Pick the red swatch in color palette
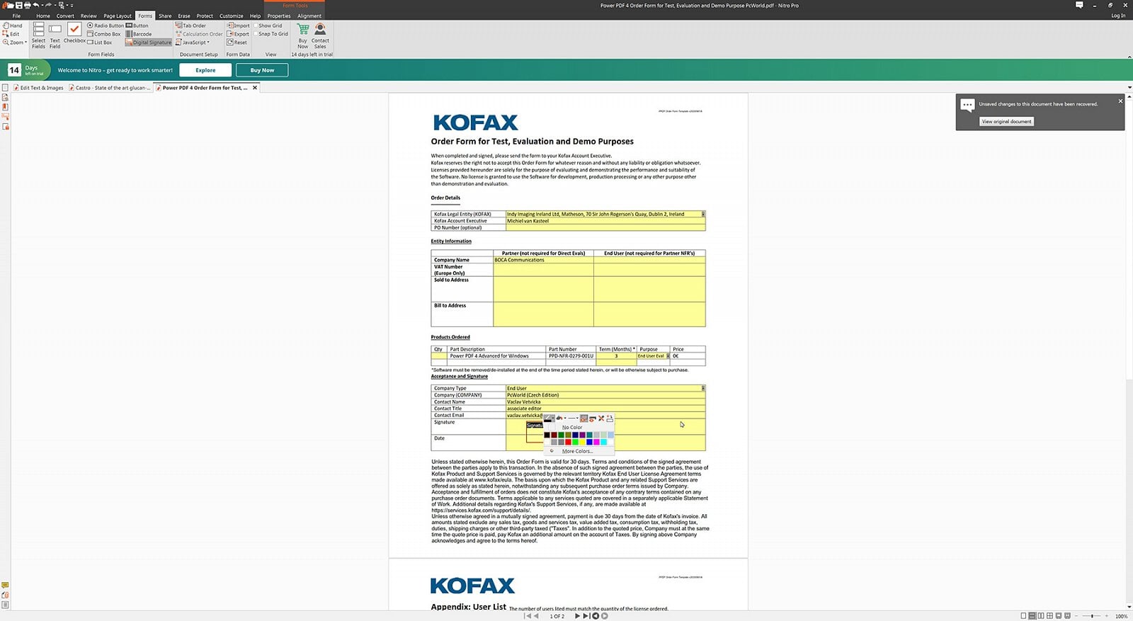This screenshot has width=1133, height=621. (568, 442)
